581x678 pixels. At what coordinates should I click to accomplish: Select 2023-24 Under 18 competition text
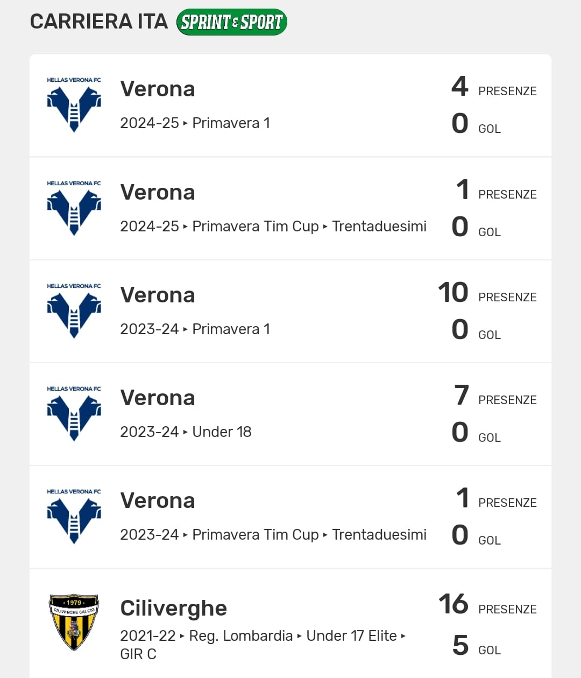pos(186,432)
